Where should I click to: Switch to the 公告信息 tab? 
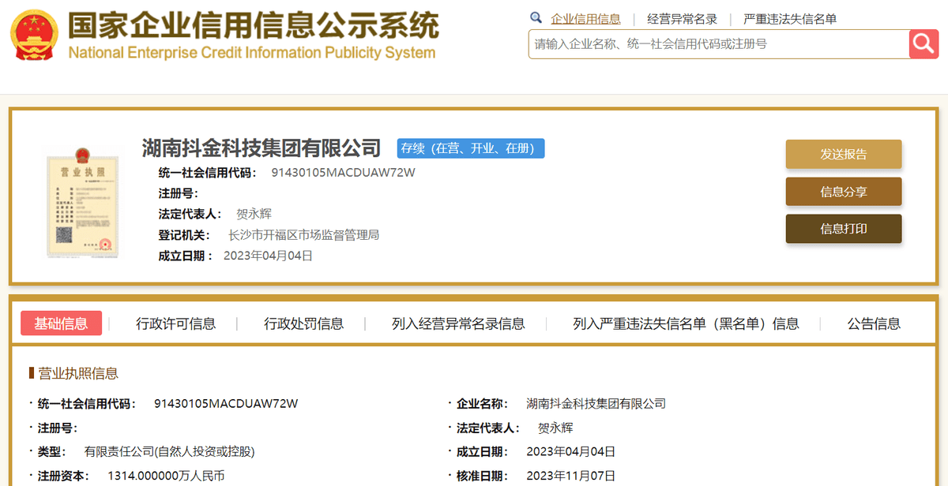(x=874, y=323)
